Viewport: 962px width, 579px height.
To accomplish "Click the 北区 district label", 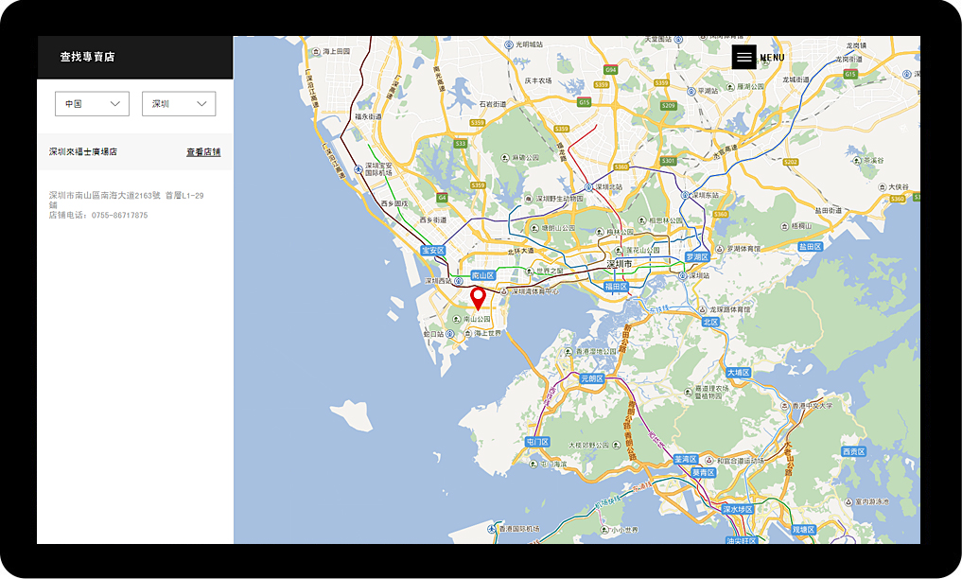I will [711, 322].
